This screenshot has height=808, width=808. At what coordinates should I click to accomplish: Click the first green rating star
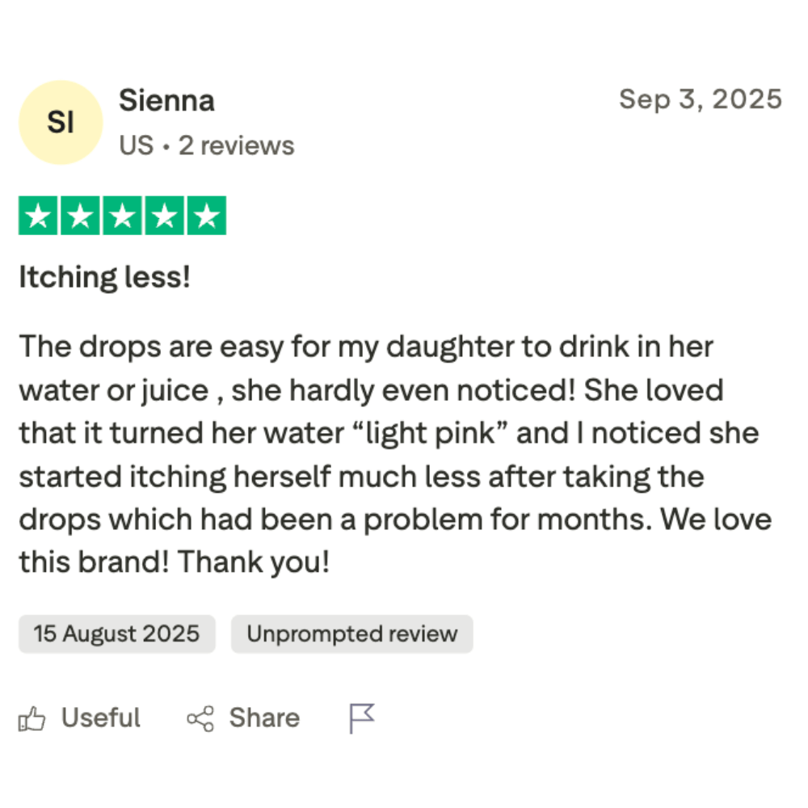(x=38, y=216)
